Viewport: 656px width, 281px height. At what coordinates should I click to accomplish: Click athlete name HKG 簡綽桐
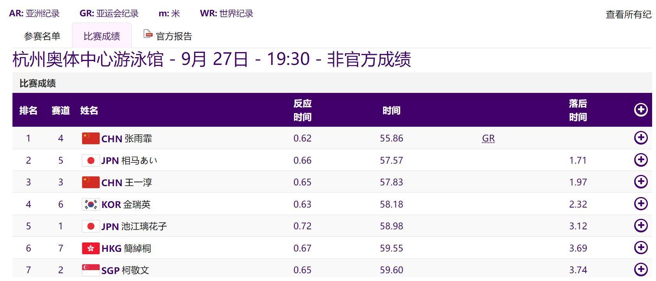pyautogui.click(x=126, y=248)
